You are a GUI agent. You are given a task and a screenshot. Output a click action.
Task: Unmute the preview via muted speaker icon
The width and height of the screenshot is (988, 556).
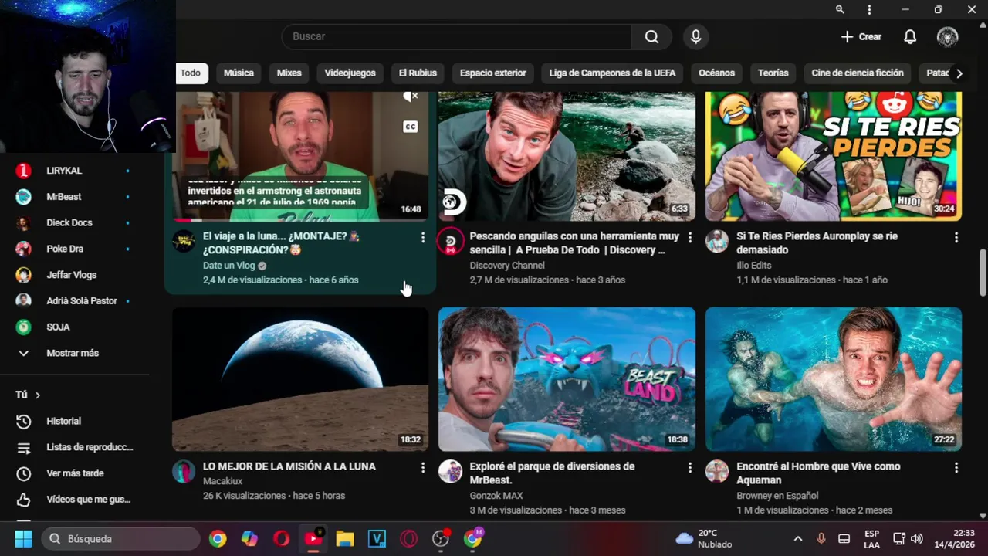(411, 97)
